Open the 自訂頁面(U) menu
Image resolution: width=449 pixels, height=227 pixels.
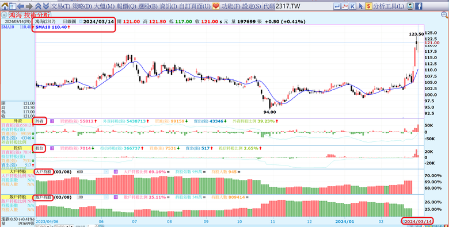coord(195,6)
